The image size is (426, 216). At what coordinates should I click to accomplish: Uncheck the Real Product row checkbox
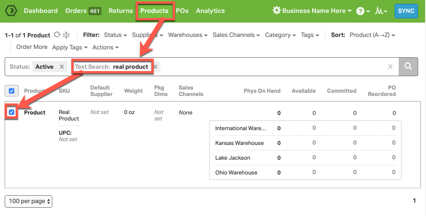[12, 112]
